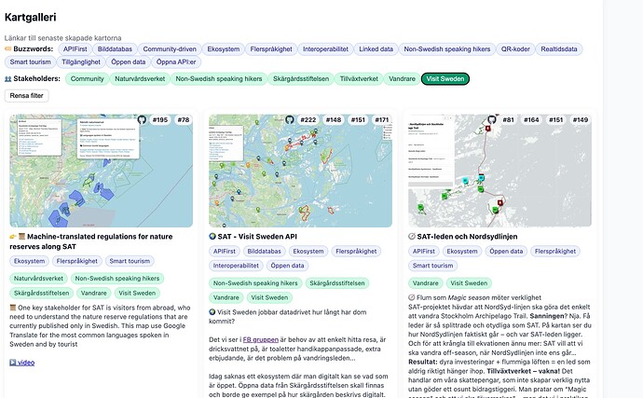Click the Rensa filter button
The image size is (643, 398).
pyautogui.click(x=27, y=95)
